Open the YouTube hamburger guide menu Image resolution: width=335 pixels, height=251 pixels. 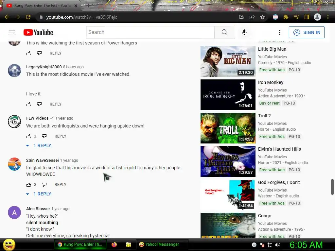(12, 32)
